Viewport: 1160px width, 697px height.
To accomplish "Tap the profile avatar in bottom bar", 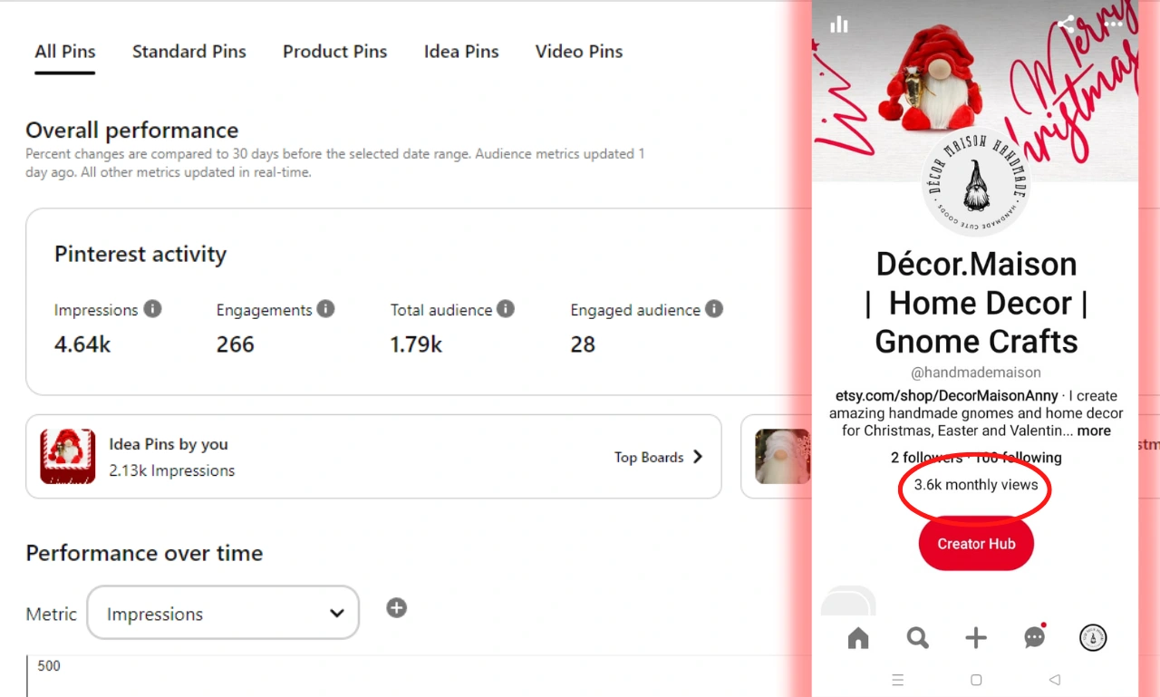I will 1093,638.
